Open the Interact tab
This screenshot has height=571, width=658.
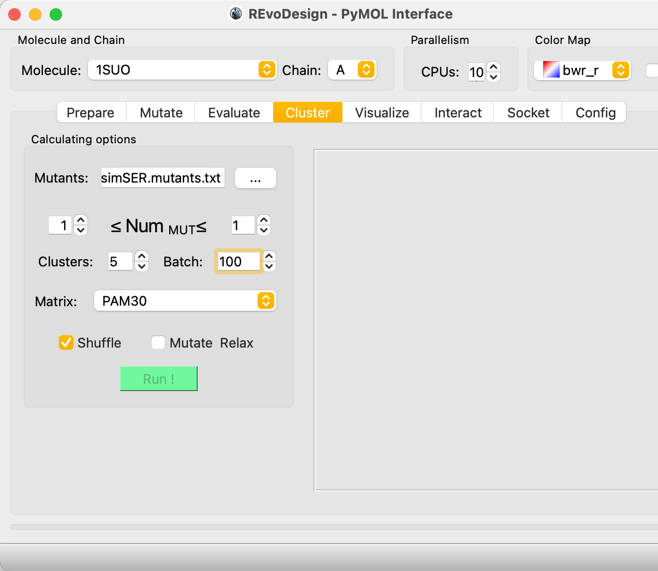point(458,112)
